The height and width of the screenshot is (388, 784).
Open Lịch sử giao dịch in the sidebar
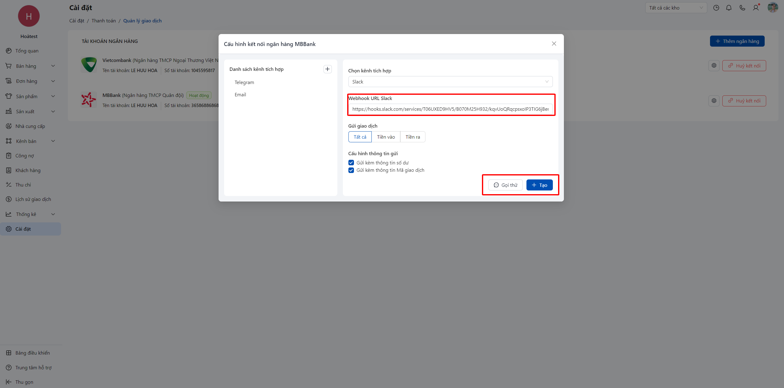click(33, 199)
